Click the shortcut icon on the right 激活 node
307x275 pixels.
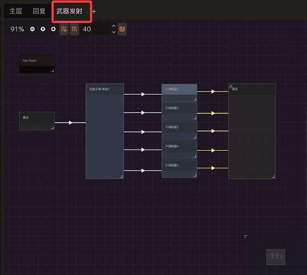coord(231,86)
